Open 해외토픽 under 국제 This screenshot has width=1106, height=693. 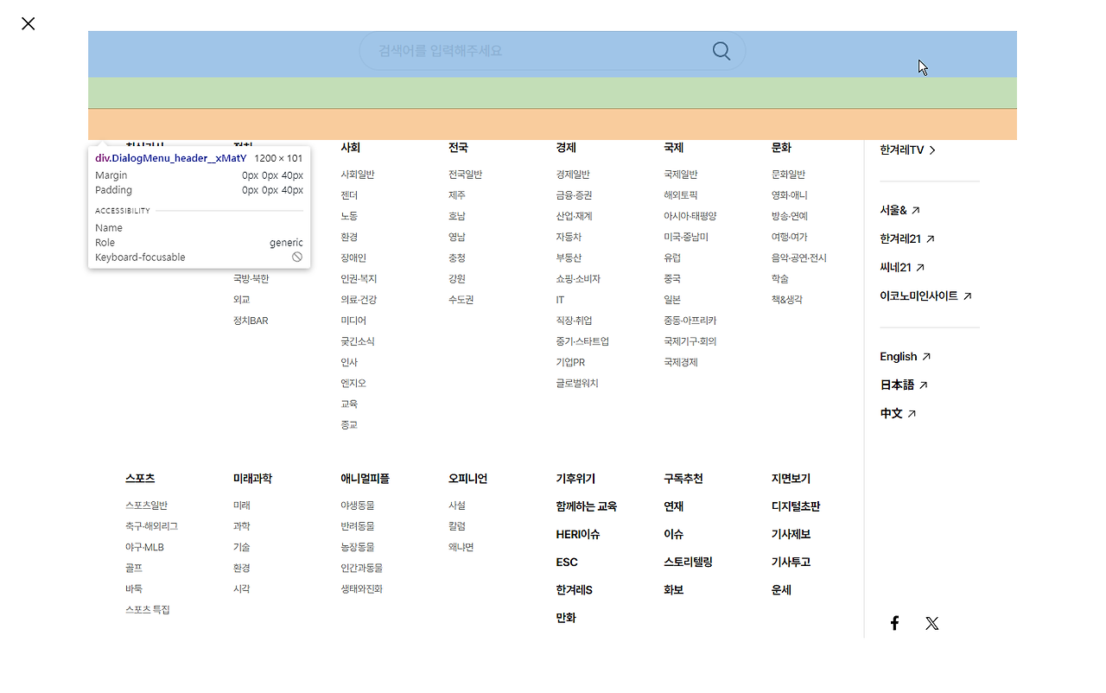[x=681, y=195]
